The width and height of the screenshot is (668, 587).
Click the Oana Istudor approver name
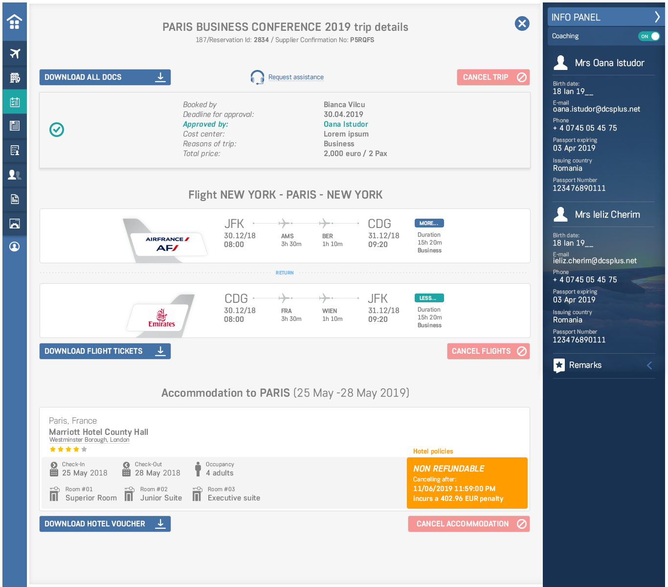coord(346,124)
